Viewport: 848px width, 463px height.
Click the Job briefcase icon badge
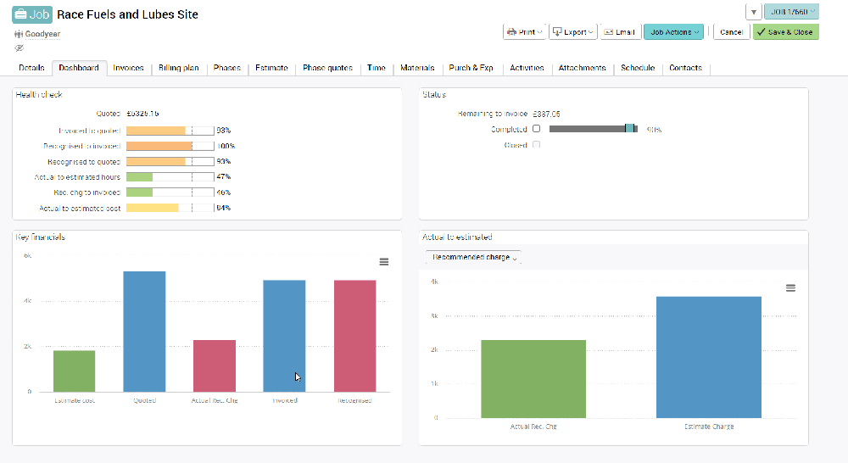pyautogui.click(x=32, y=14)
